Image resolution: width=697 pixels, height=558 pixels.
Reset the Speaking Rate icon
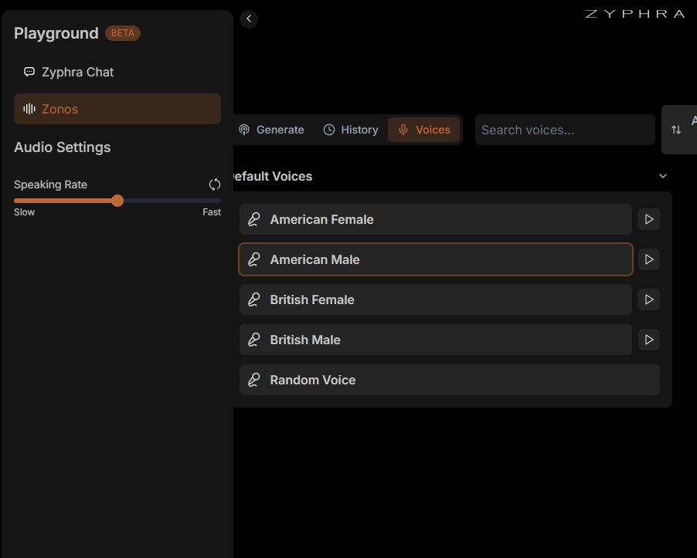coord(215,184)
